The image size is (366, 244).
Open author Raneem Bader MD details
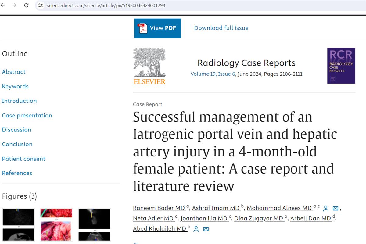[159, 208]
